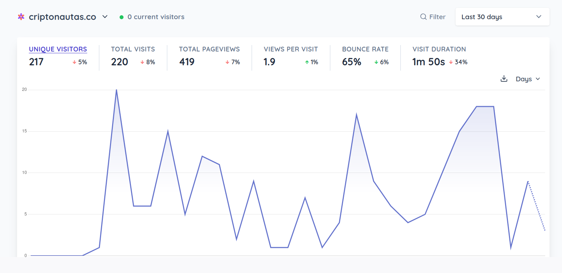Open the Days interval dropdown
The image size is (562, 273).
point(527,79)
